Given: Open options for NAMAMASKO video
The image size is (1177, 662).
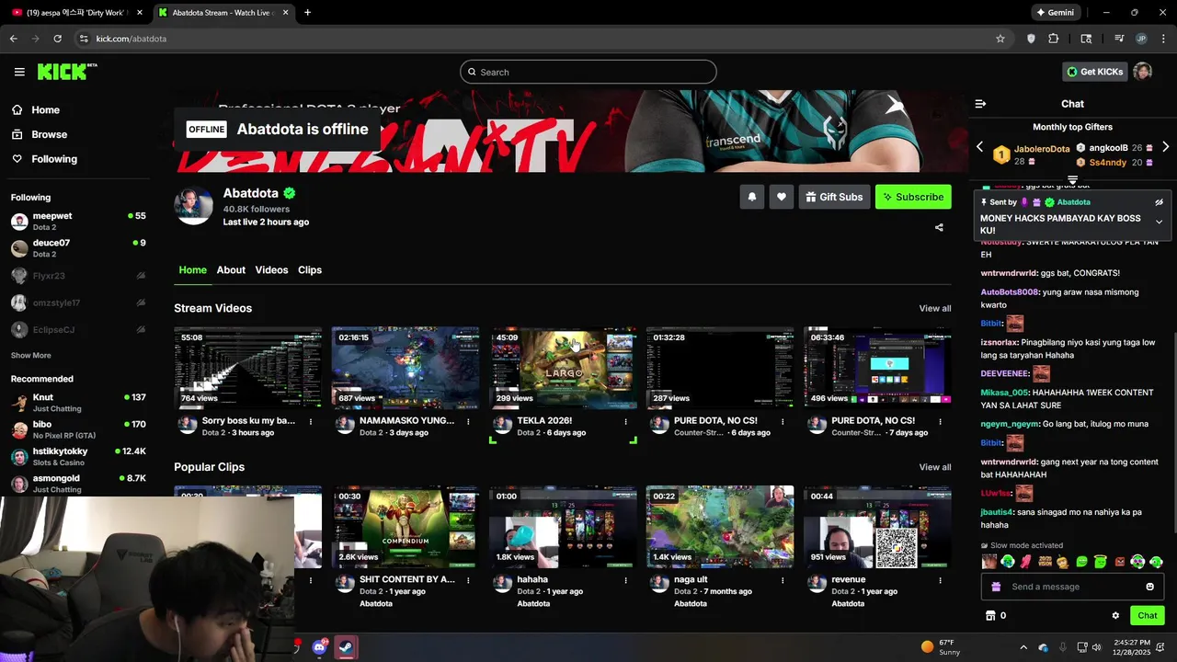Looking at the screenshot, I should coord(468,421).
